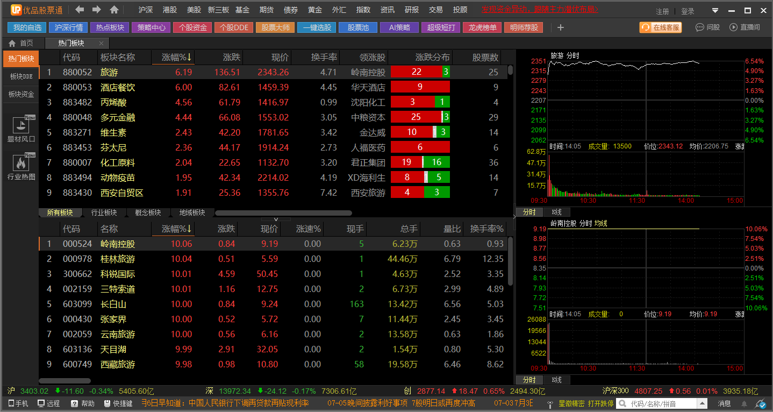773x412 pixels.
Task: Open the 港股 menu
Action: click(169, 10)
